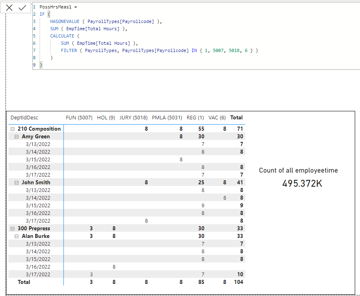Image resolution: width=360 pixels, height=296 pixels.
Task: Click John Smith total value 41
Action: tap(240, 183)
